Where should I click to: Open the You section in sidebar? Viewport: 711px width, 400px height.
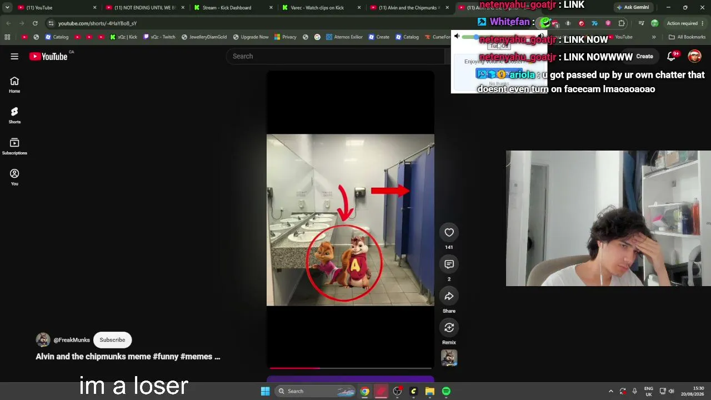point(14,177)
